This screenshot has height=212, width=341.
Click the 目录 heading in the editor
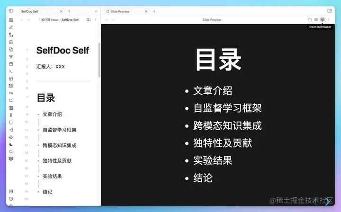(x=45, y=98)
